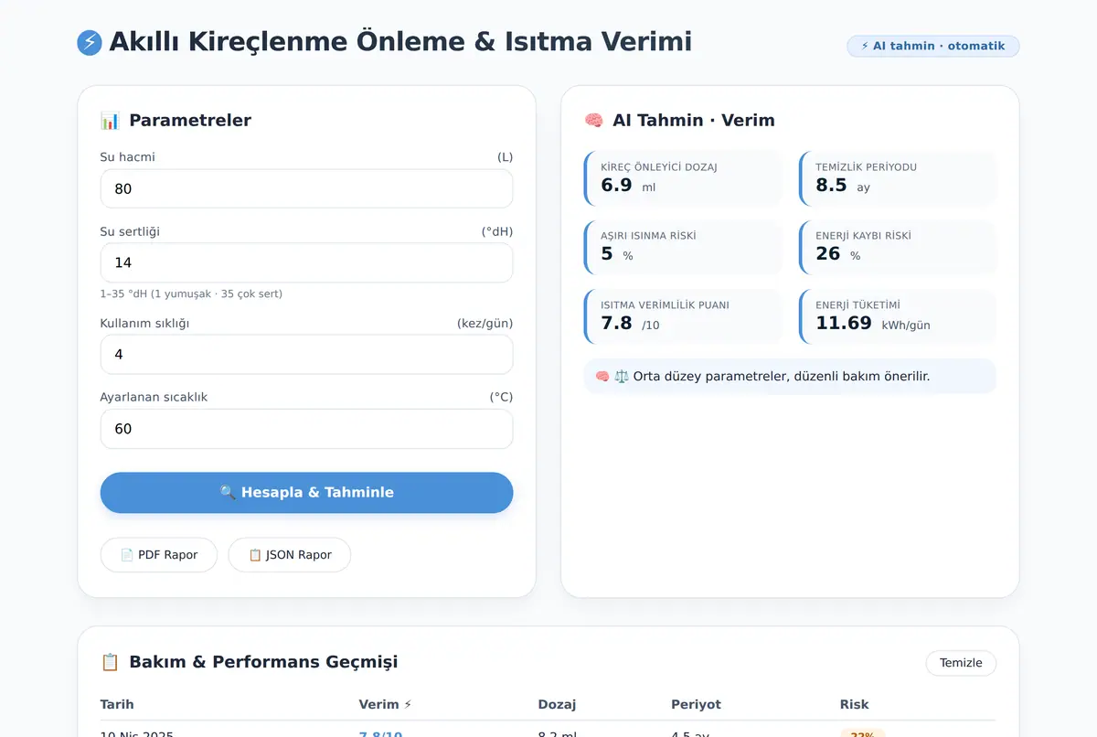Screen dimensions: 1097x737
Task: Click the 11.69 kWh/gün value
Action: click(x=873, y=323)
